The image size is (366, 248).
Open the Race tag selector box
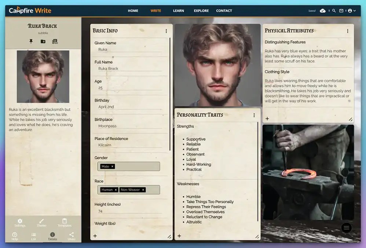point(129,190)
